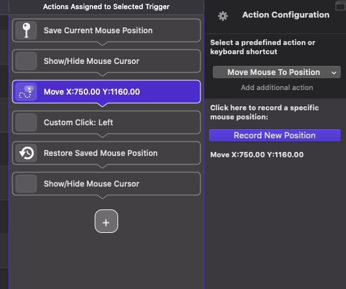
Task: Open the Move Mouse To Position dropdown
Action: point(277,72)
